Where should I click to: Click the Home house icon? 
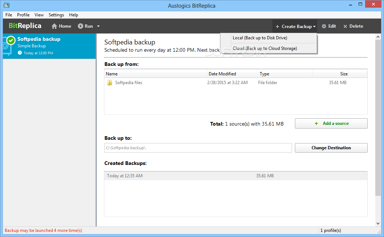click(55, 26)
